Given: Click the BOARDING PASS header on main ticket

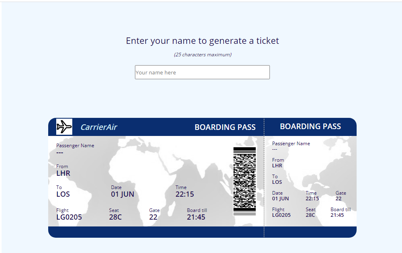Looking at the screenshot, I should coord(225,127).
